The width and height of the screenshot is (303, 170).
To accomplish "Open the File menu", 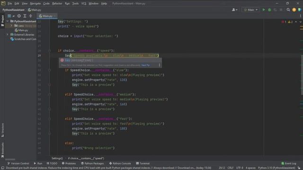I will point(9,3).
